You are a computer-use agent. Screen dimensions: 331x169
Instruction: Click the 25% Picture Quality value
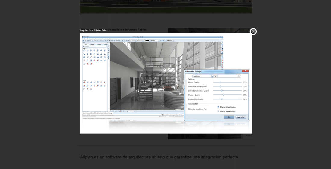coord(245,82)
